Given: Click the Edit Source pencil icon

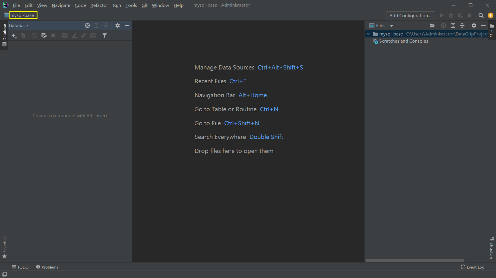Looking at the screenshot, I should click(x=74, y=35).
